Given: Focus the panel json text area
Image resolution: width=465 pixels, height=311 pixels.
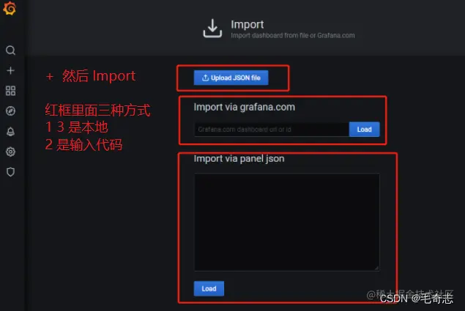Looking at the screenshot, I should pyautogui.click(x=287, y=222).
